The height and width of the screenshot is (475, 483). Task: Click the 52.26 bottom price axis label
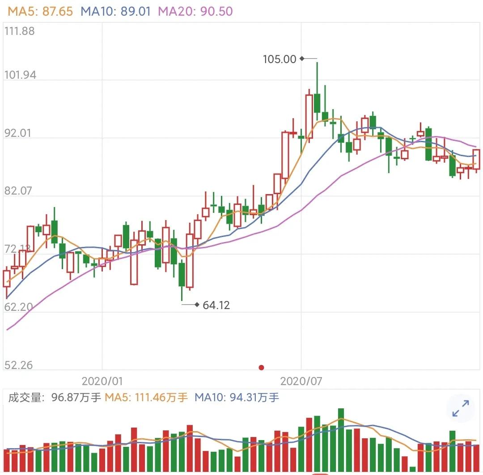pyautogui.click(x=18, y=365)
